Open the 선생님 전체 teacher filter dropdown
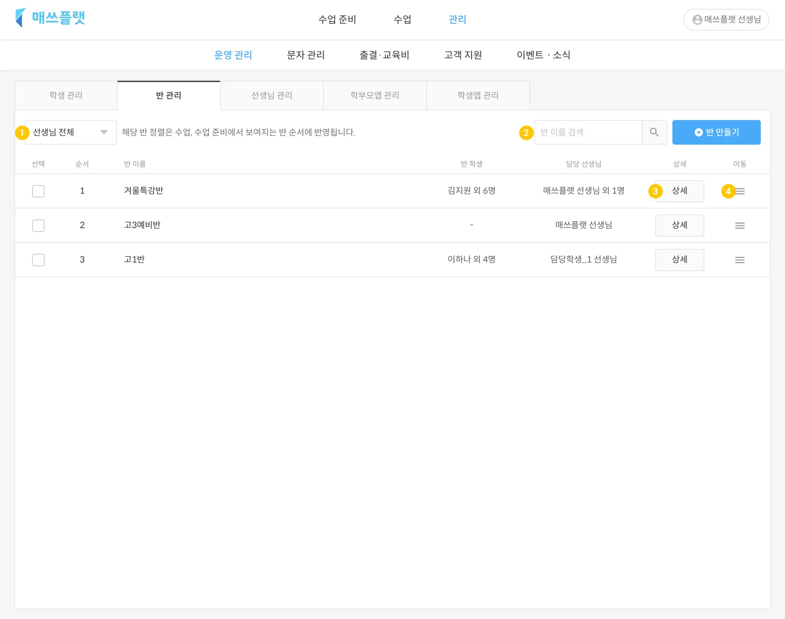 pyautogui.click(x=71, y=132)
